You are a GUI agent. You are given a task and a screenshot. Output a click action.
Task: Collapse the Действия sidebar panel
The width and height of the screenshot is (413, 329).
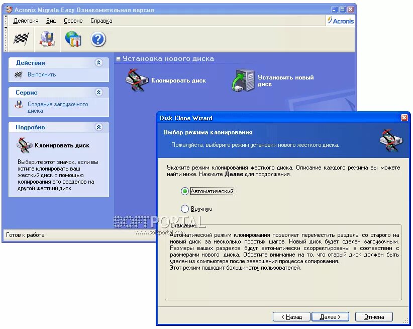pos(98,63)
